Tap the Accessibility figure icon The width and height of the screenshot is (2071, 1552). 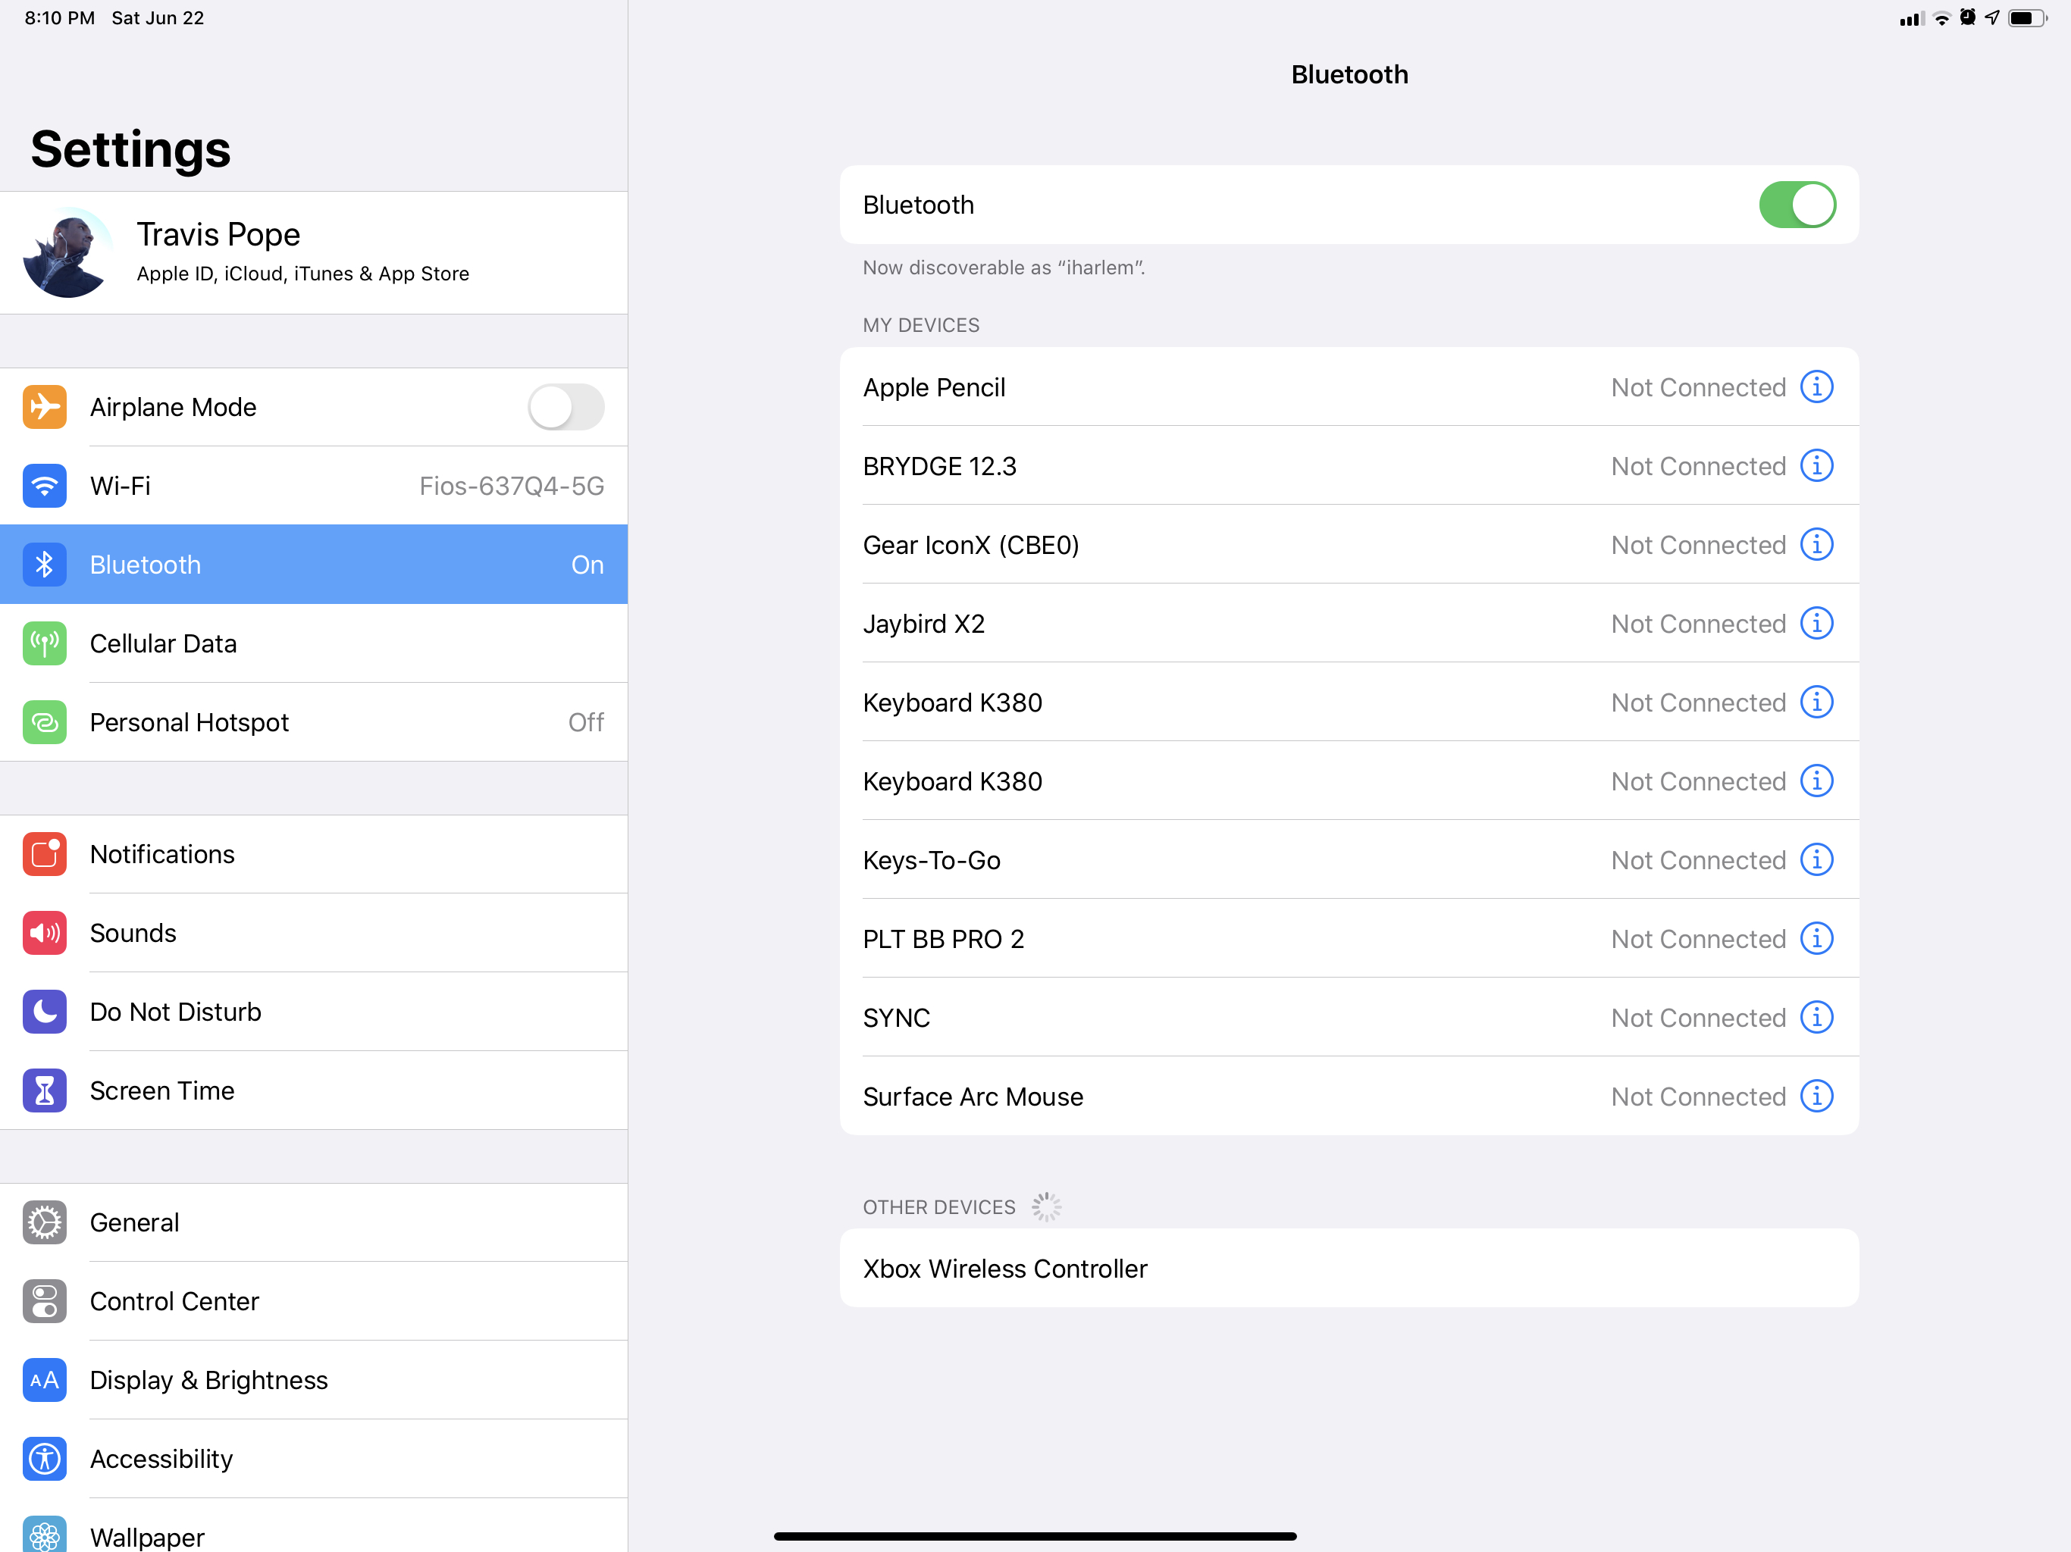pyautogui.click(x=44, y=1458)
